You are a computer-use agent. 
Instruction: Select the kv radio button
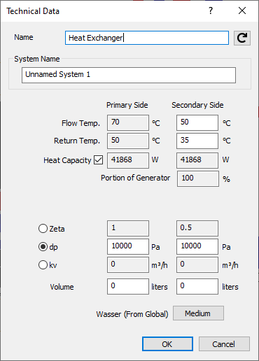43,265
